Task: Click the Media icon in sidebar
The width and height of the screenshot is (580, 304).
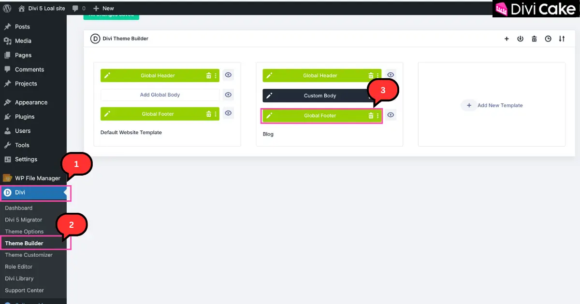Action: tap(7, 41)
